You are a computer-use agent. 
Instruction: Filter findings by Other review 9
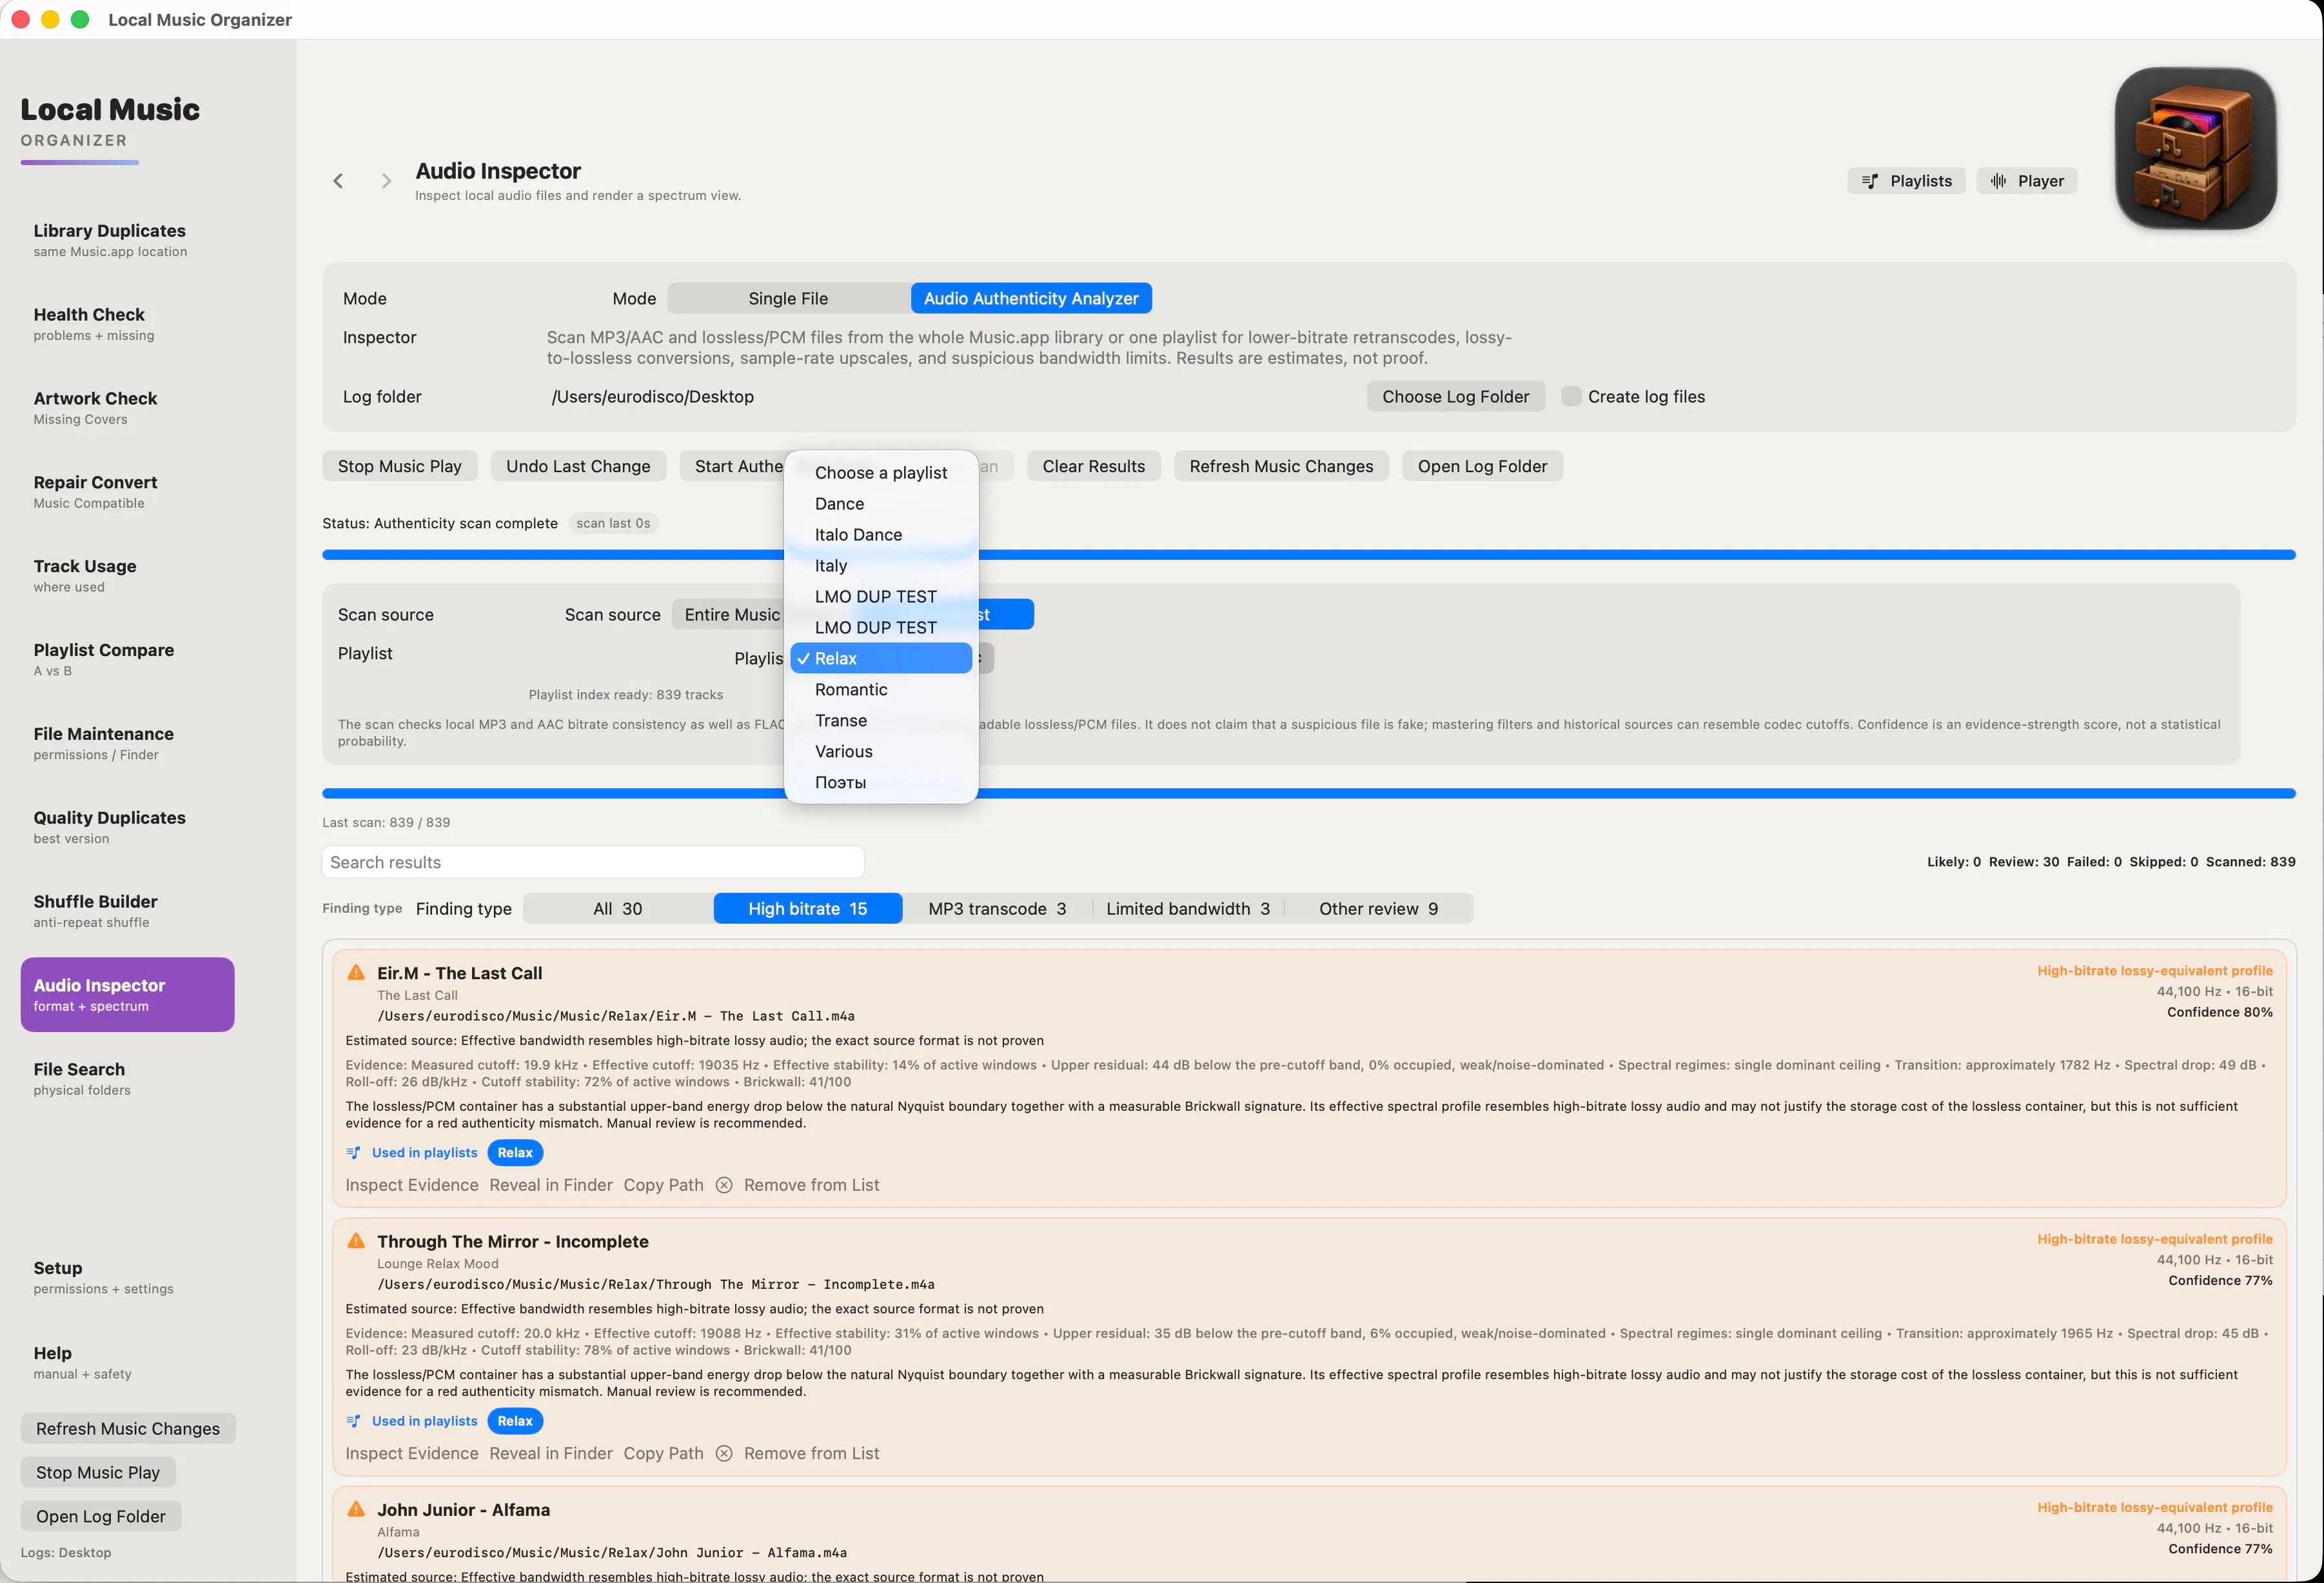(1378, 908)
